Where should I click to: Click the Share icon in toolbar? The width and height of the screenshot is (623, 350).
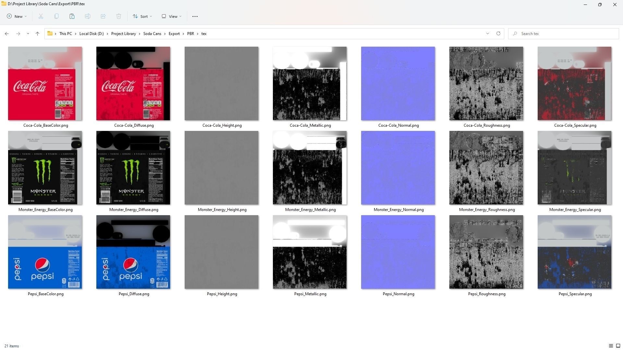click(x=103, y=16)
